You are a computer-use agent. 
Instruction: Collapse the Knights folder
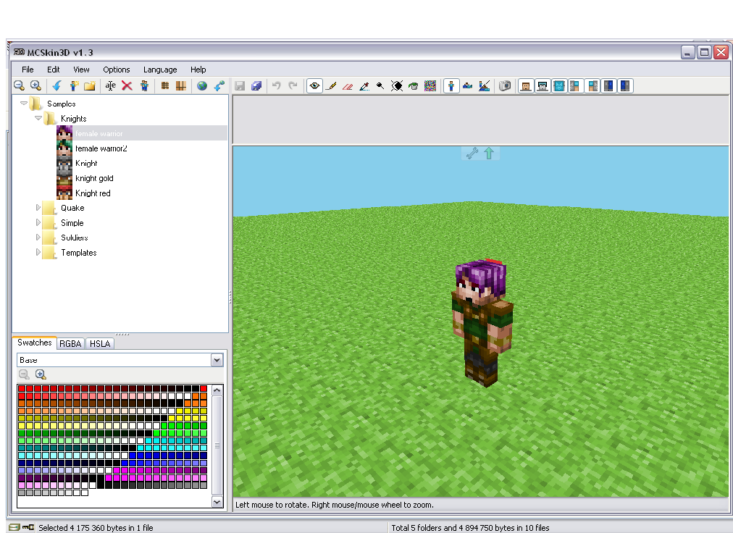38,118
